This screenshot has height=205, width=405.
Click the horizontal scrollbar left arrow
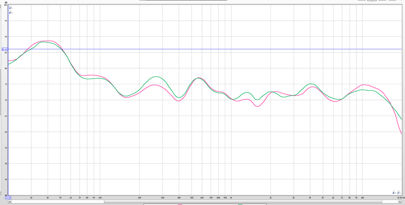10,201
